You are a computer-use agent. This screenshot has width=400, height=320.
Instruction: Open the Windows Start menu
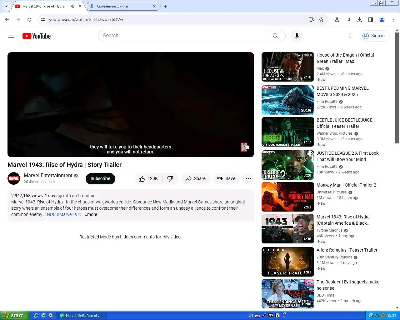tap(15, 315)
